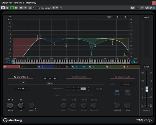Select band 7 yellow node on curve
The image size is (156, 125).
112,42
